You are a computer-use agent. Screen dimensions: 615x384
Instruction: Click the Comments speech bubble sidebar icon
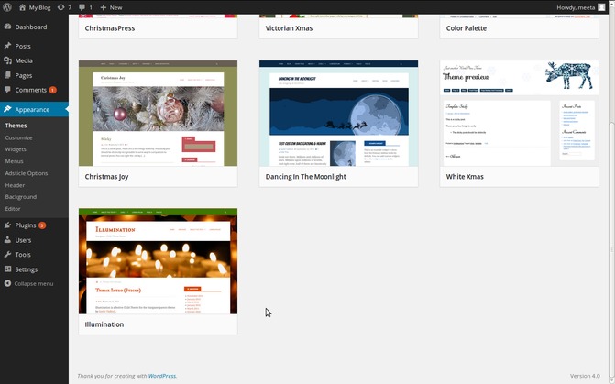7,90
